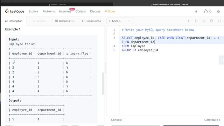224x126 pixels.
Task: Open Interview in navigation
Action: coord(65,12)
